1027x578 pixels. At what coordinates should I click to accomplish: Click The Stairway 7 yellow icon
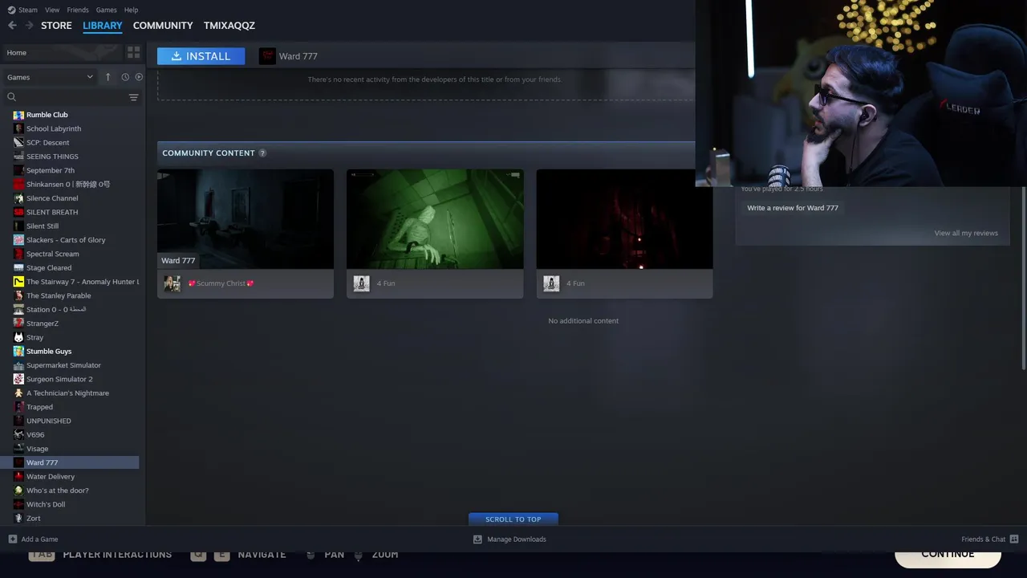tap(18, 282)
